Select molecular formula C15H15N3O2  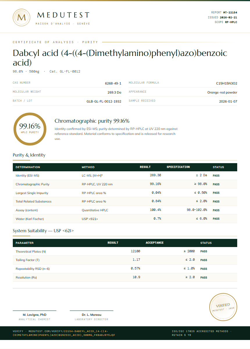tap(226, 83)
